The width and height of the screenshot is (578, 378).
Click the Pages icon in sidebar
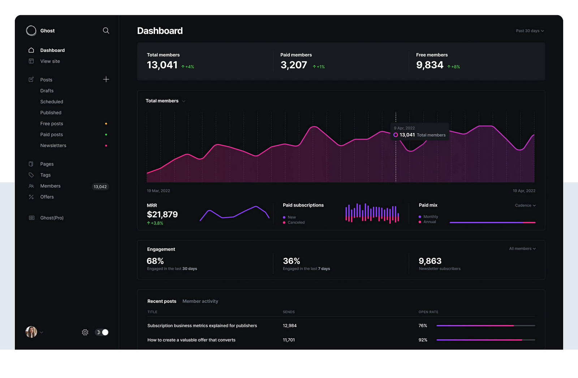point(31,164)
